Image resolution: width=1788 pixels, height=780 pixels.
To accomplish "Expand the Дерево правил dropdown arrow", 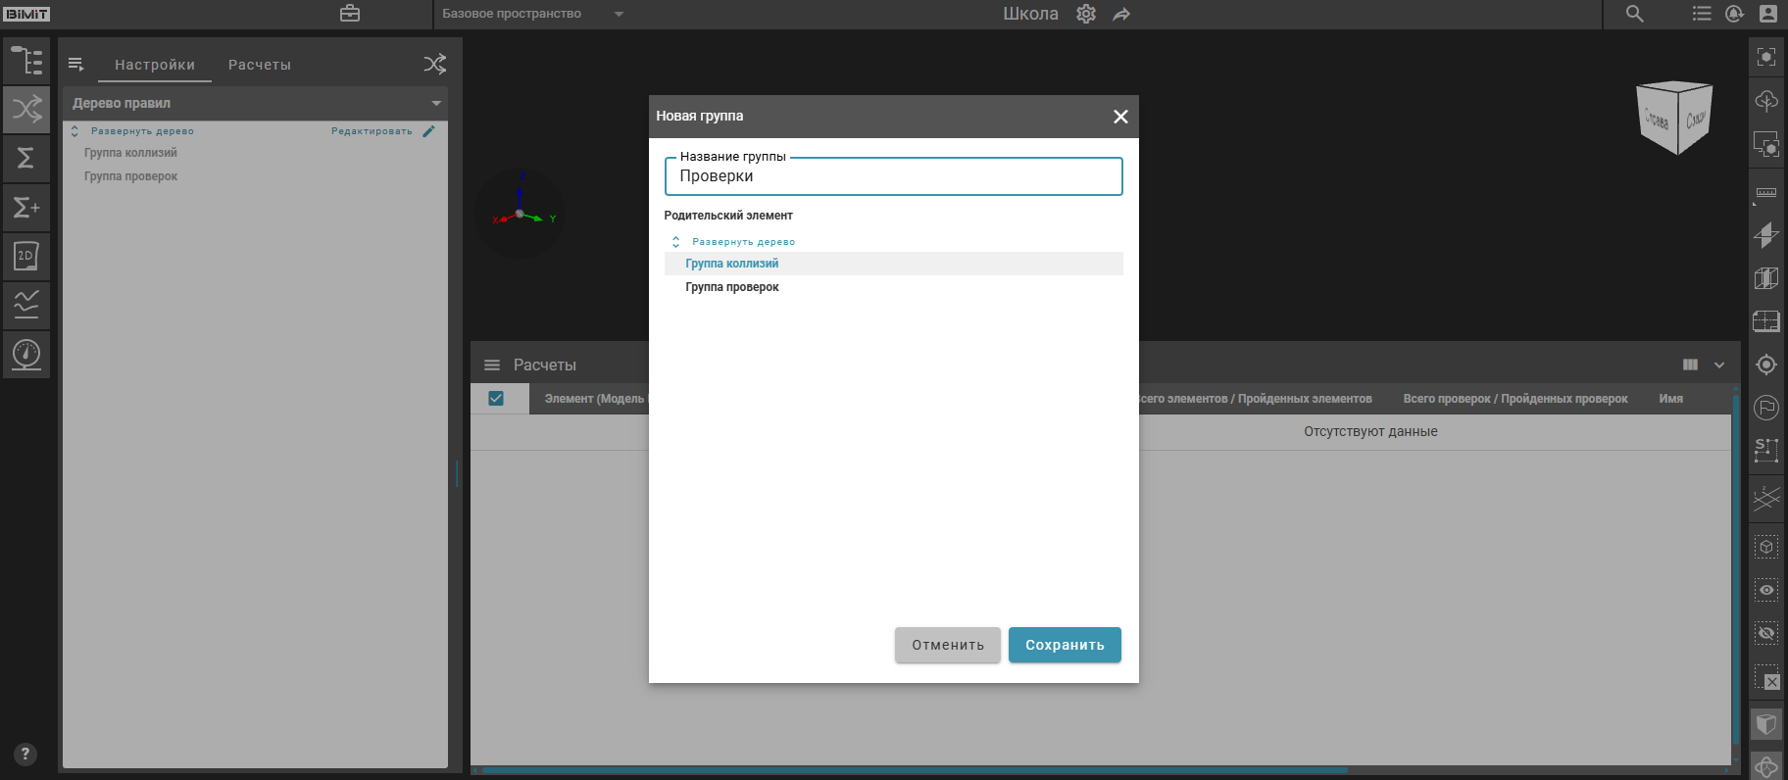I will click(436, 103).
